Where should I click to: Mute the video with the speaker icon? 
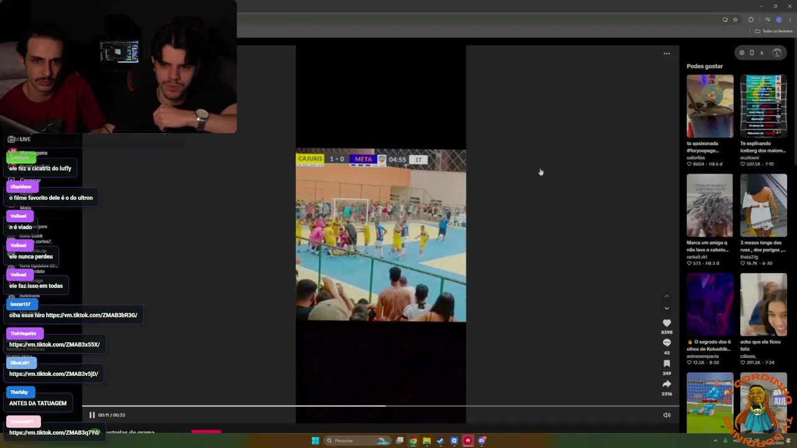point(666,415)
